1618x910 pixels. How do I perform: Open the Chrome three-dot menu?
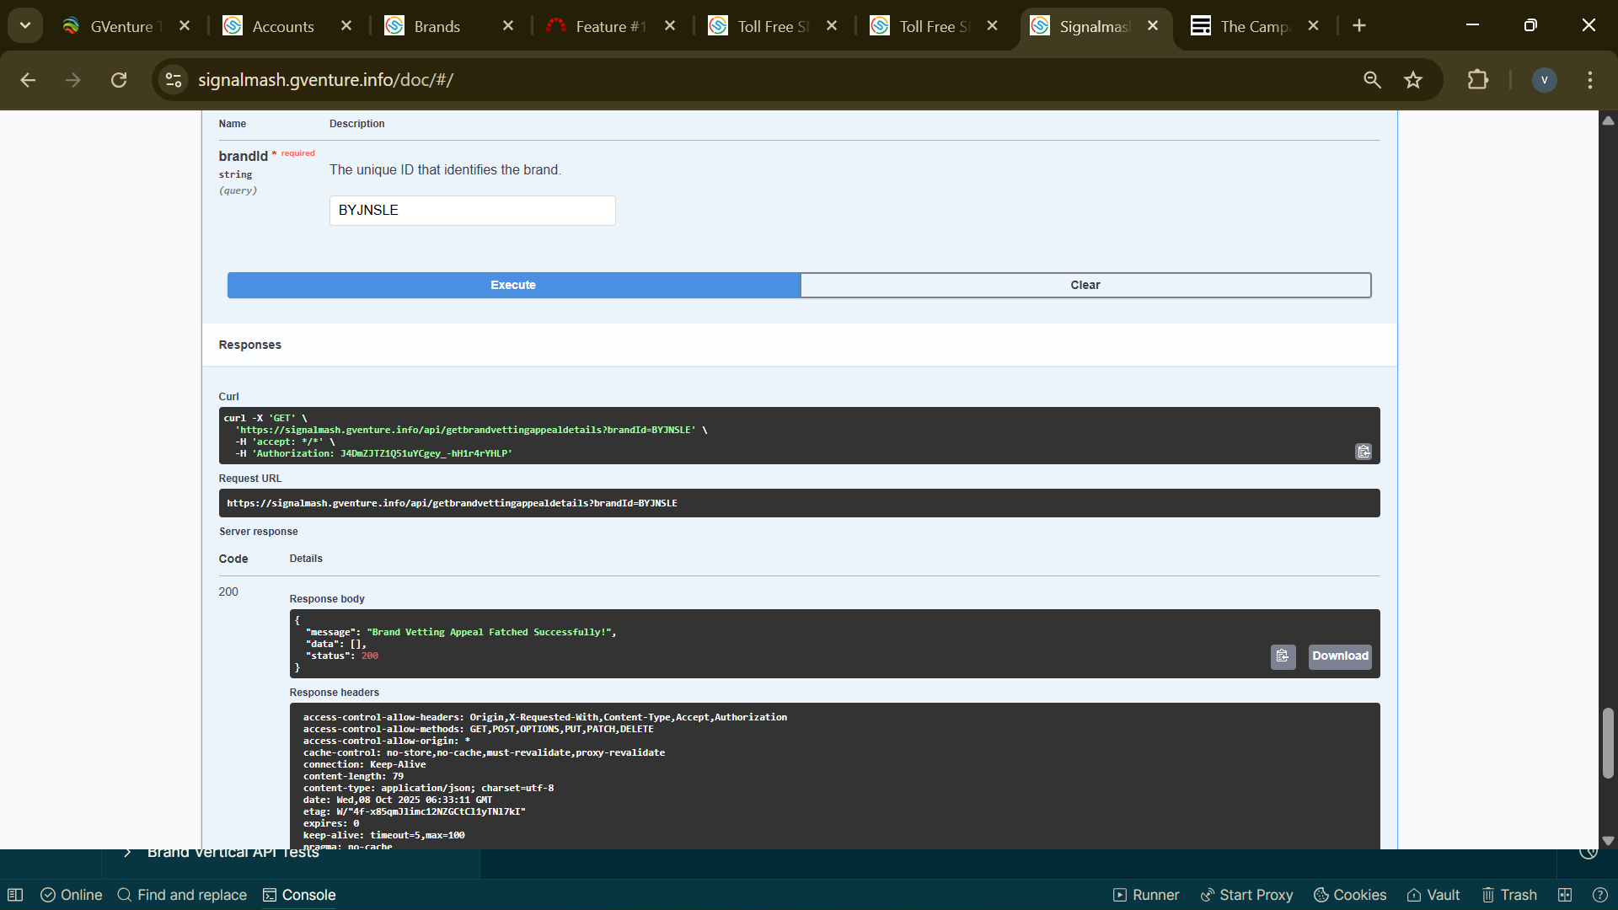tap(1589, 80)
